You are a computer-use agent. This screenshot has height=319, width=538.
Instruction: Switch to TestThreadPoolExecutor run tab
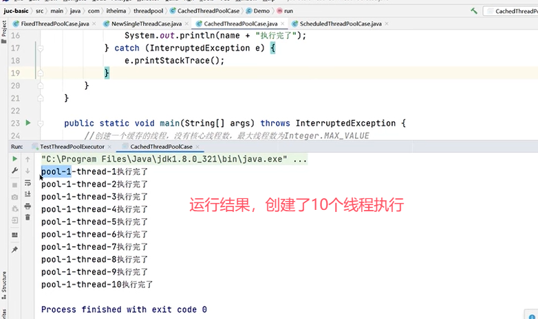(x=72, y=147)
